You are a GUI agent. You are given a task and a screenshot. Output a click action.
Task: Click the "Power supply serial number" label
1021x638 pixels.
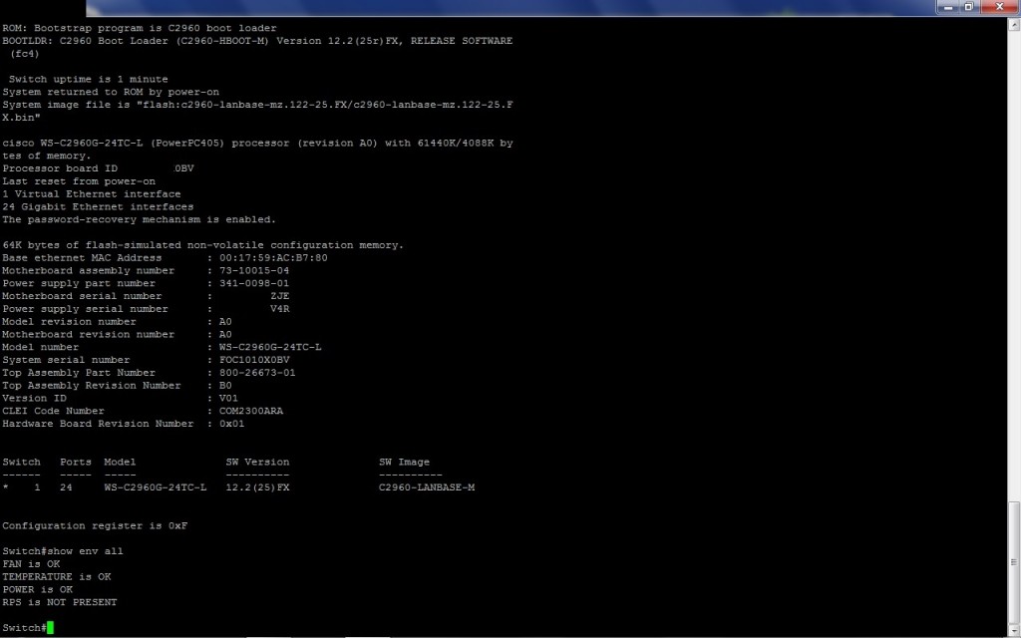pyautogui.click(x=86, y=309)
